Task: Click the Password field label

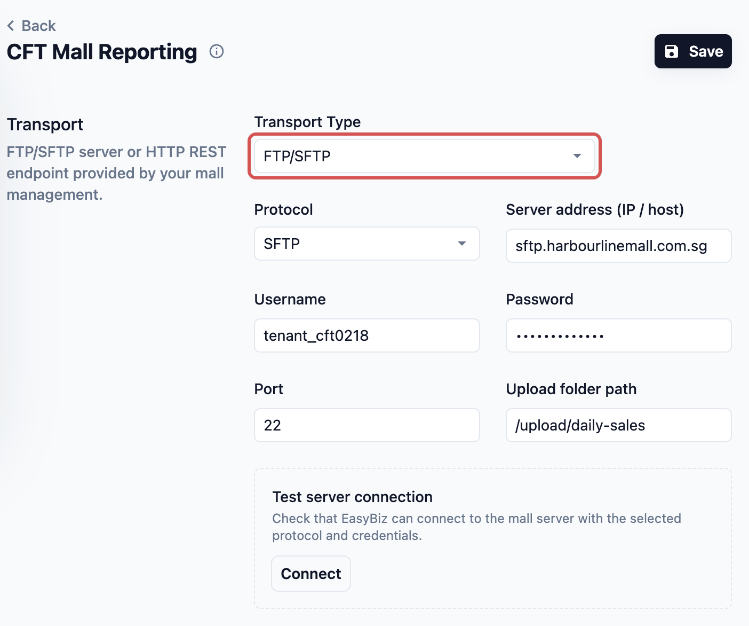Action: tap(540, 299)
